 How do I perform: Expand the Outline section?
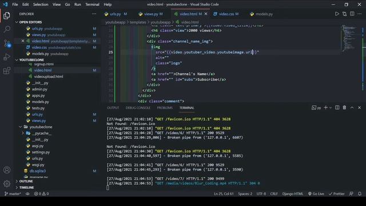pyautogui.click(x=26, y=181)
